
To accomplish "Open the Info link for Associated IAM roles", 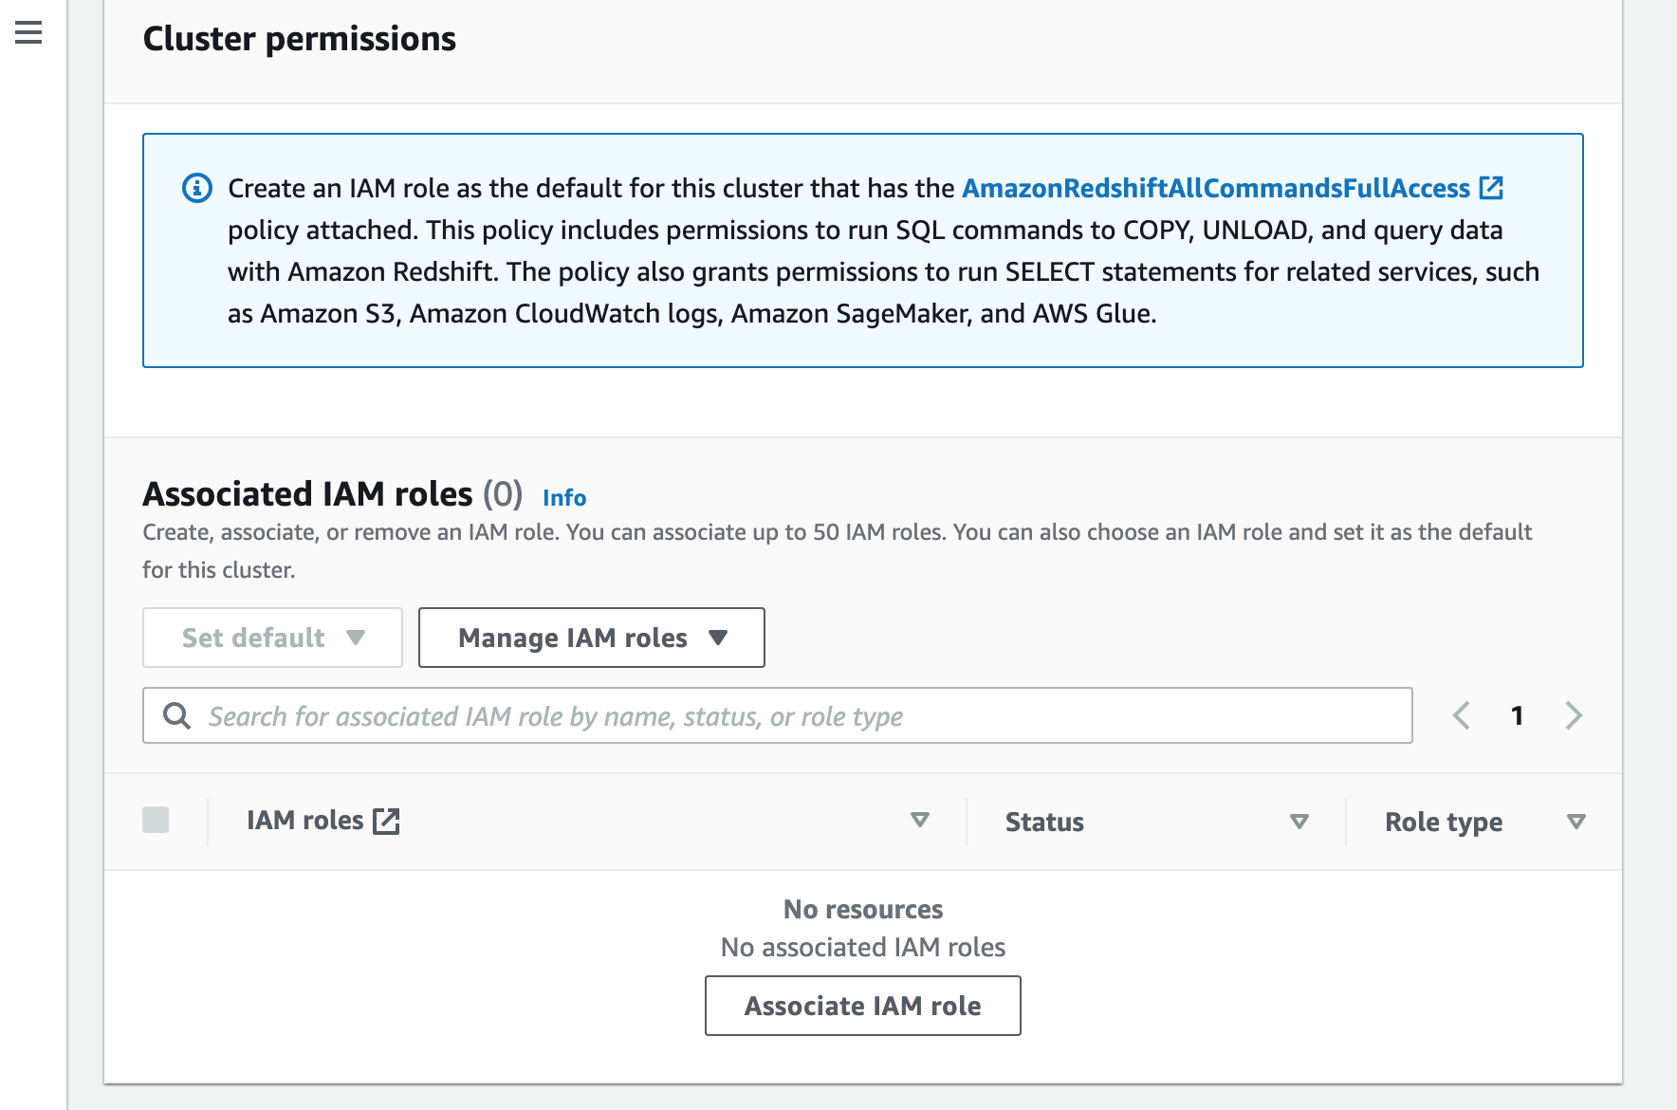I will point(564,497).
